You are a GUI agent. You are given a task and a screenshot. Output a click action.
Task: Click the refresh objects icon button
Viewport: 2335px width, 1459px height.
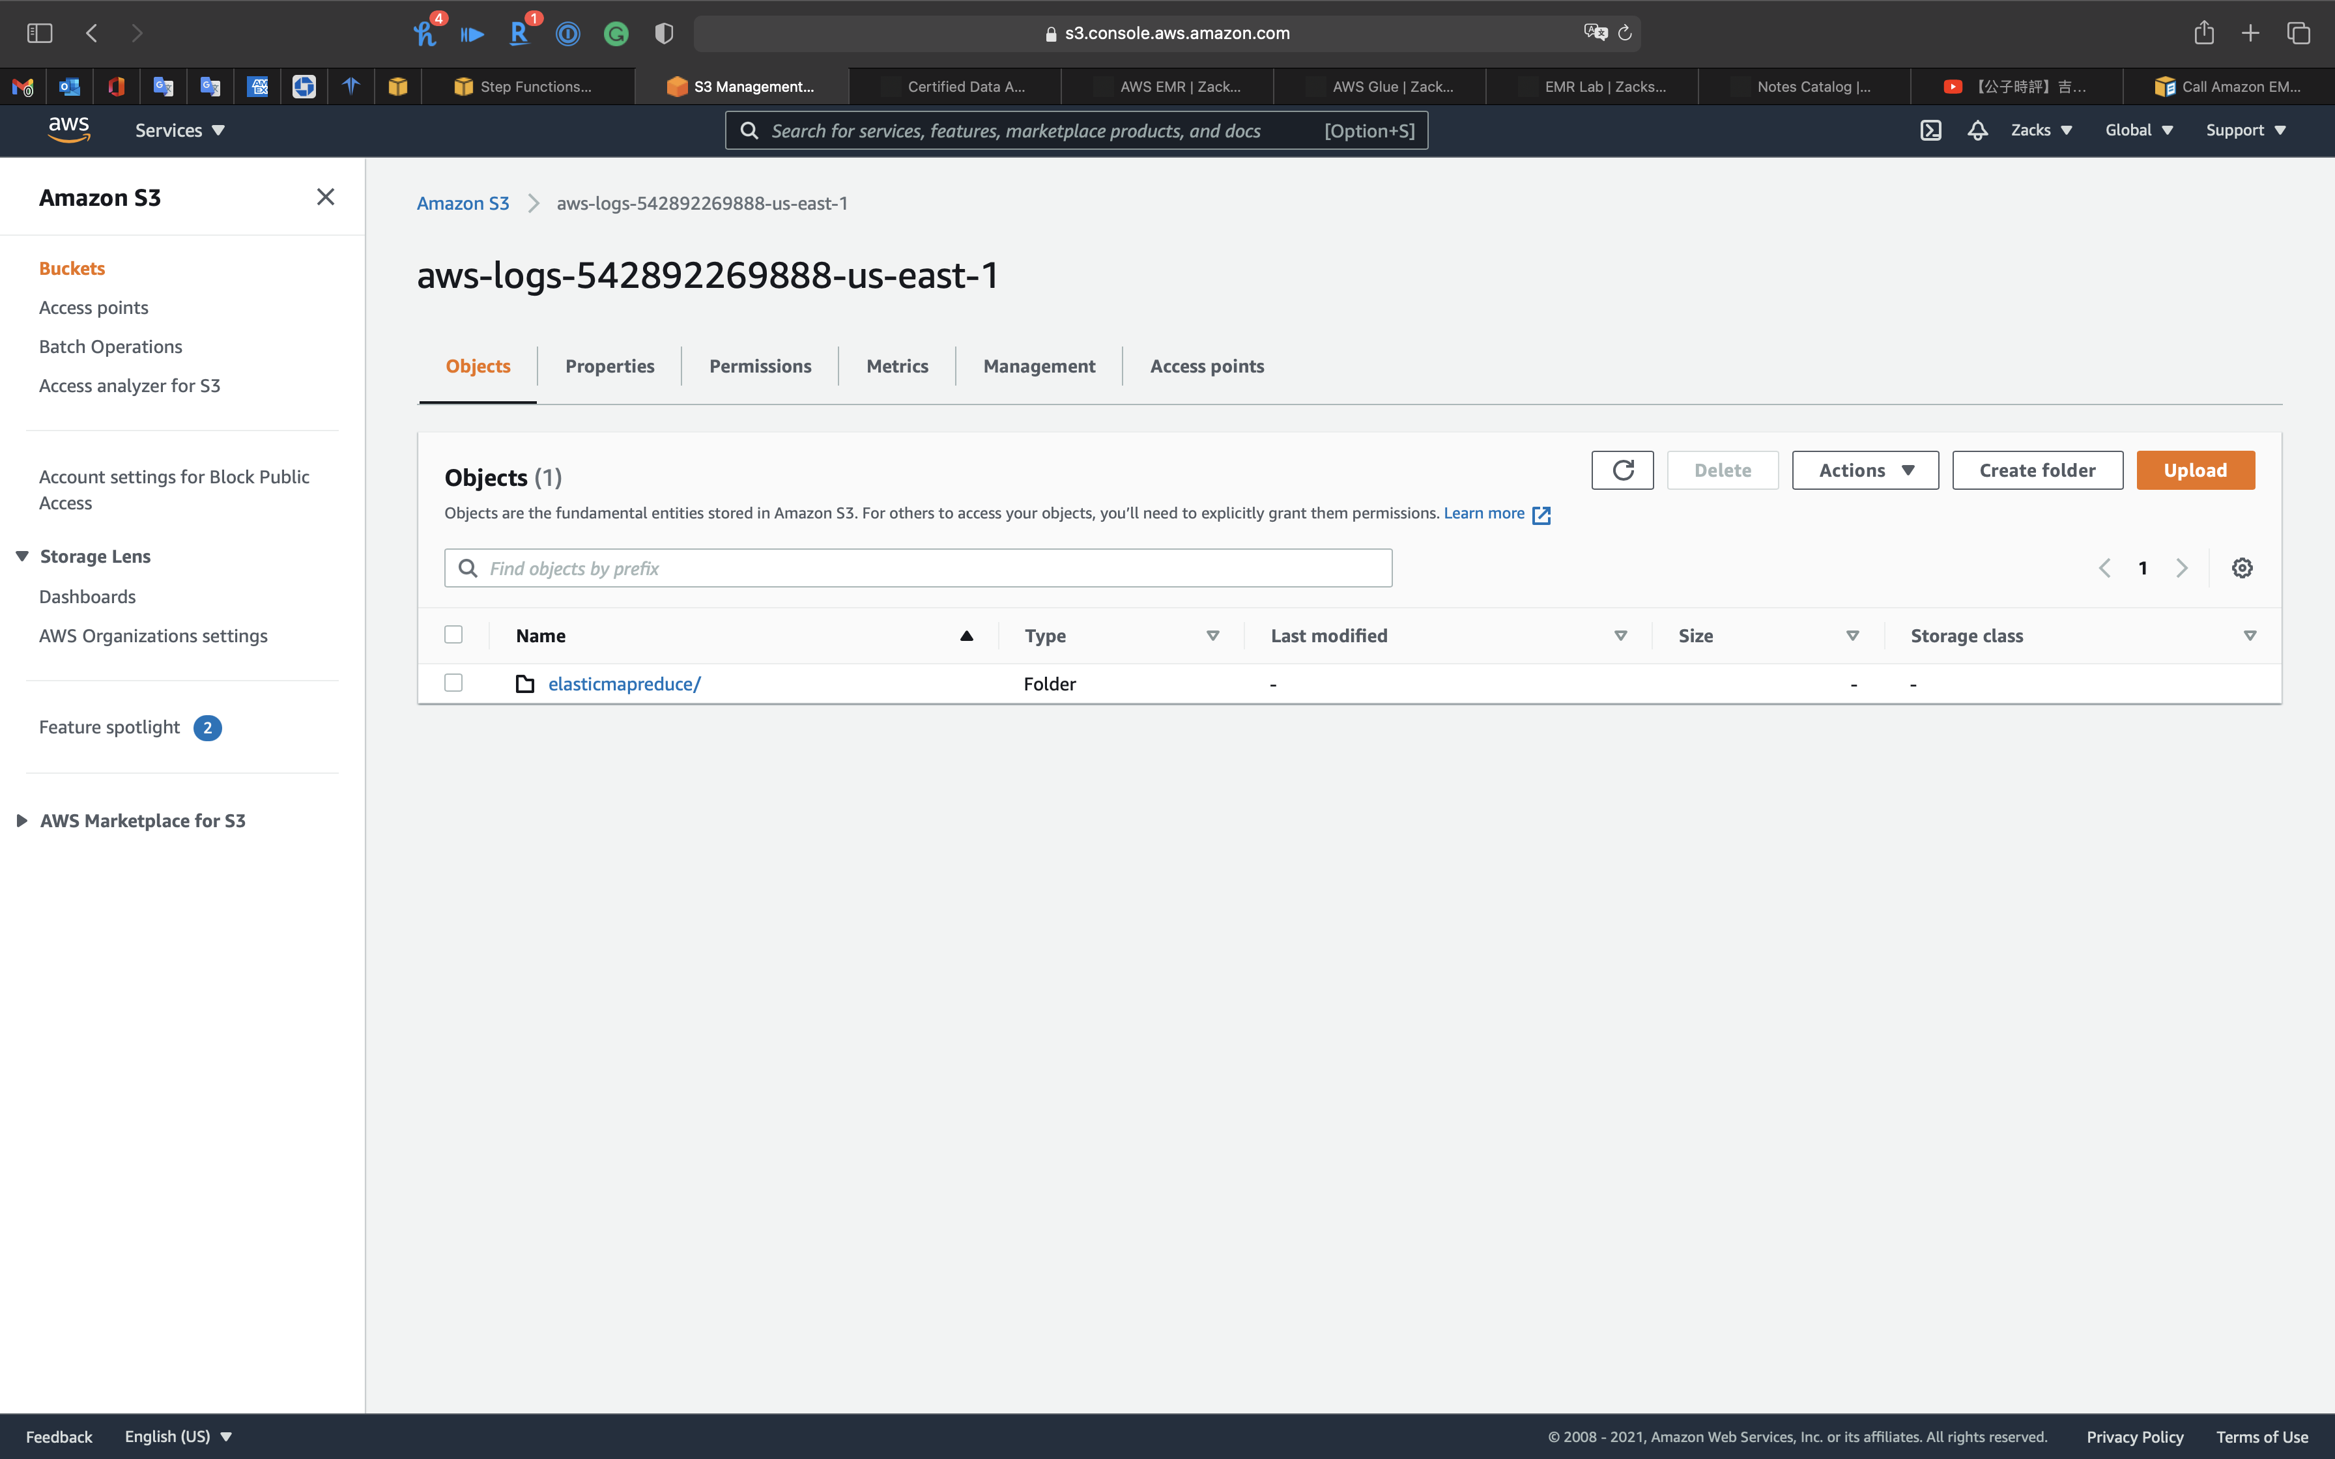click(x=1622, y=470)
